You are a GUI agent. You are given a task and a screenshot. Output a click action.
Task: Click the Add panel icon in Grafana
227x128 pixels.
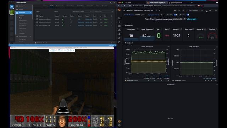pos(175,10)
